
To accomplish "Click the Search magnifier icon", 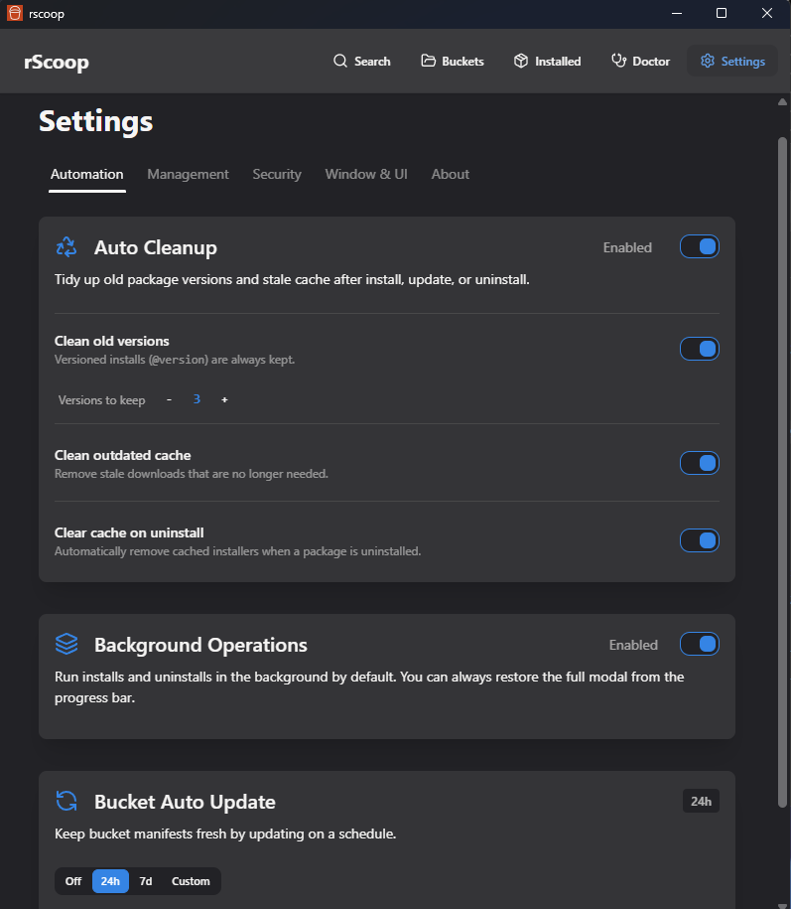I will pos(340,61).
